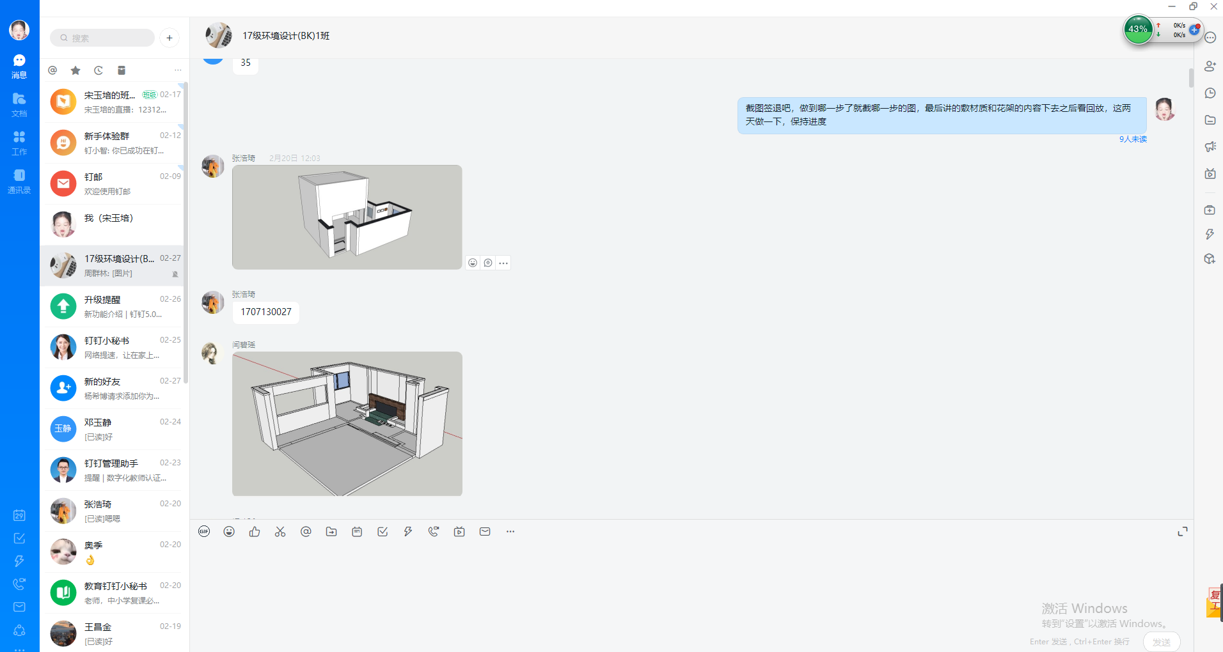Click the chat history vertical scrollbar
The height and width of the screenshot is (652, 1223).
[1191, 78]
